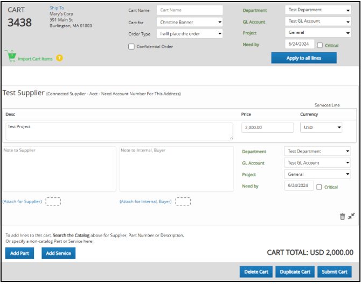
Task: Click the Attach for Supplier dashed drop box
Action: (53, 202)
